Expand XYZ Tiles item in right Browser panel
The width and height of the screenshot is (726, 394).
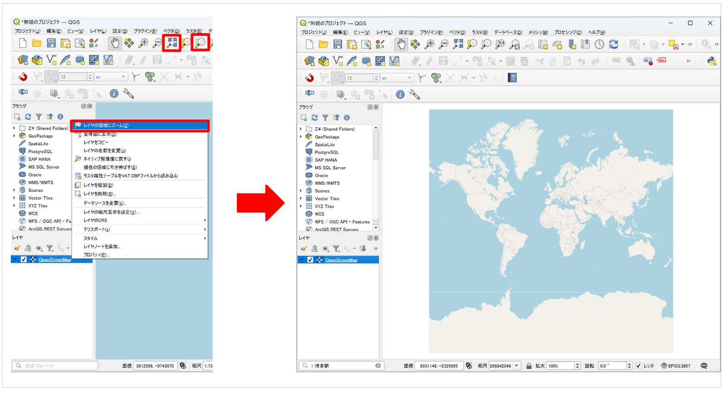coord(301,206)
